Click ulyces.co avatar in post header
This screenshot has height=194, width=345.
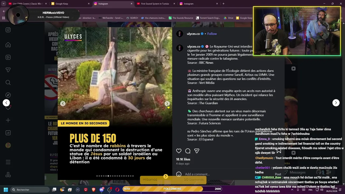pos(180,34)
